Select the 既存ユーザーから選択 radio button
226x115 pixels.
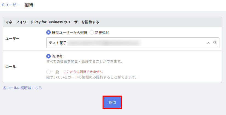click(49, 33)
